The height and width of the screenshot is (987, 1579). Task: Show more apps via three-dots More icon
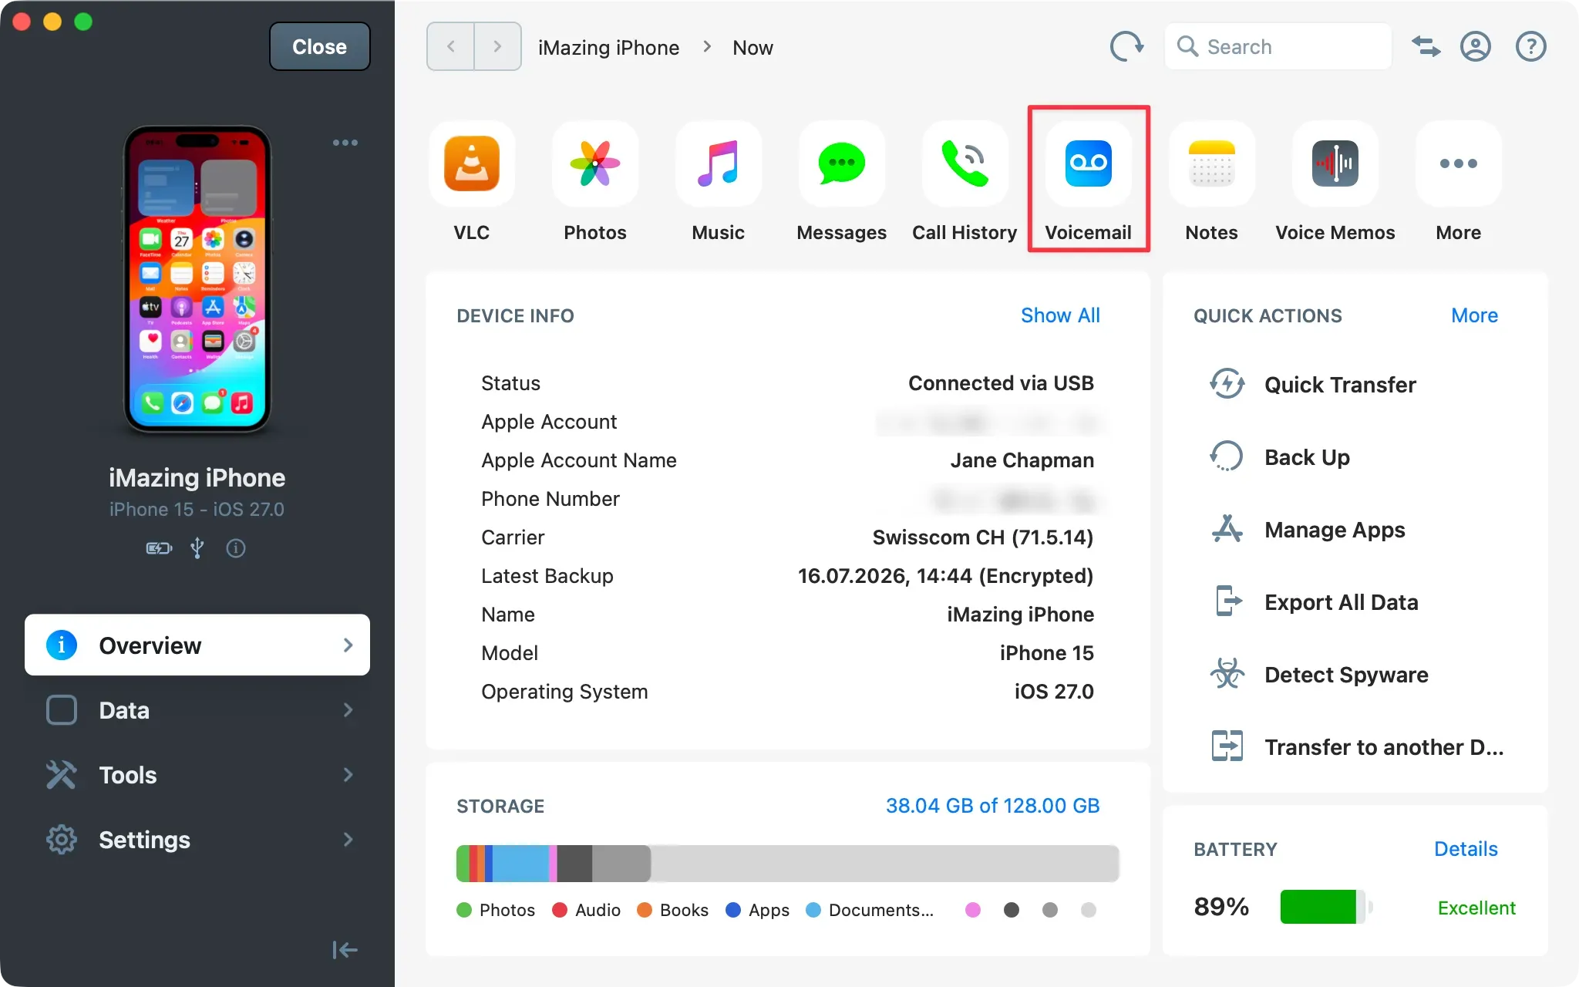[x=1459, y=163]
